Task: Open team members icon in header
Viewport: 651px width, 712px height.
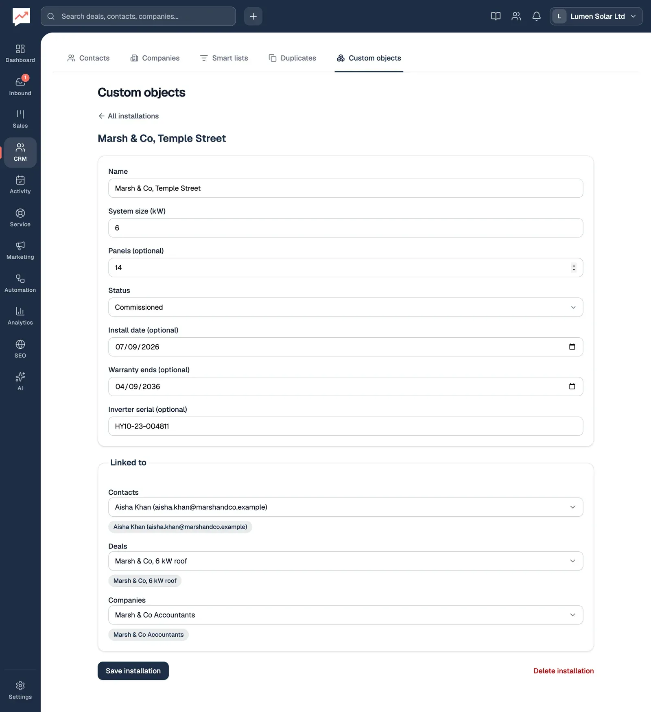Action: [x=516, y=16]
